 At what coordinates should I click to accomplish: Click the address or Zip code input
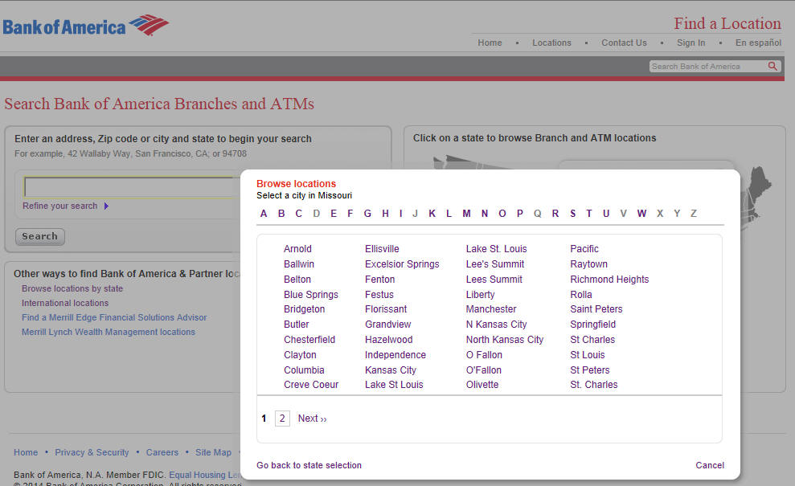click(x=132, y=187)
